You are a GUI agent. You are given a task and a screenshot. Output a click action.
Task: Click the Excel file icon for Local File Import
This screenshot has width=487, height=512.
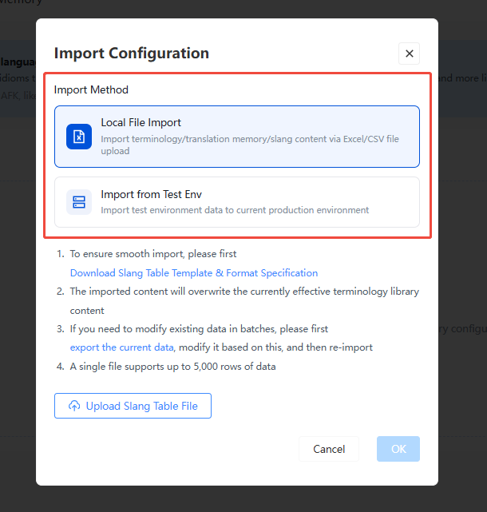pyautogui.click(x=79, y=137)
